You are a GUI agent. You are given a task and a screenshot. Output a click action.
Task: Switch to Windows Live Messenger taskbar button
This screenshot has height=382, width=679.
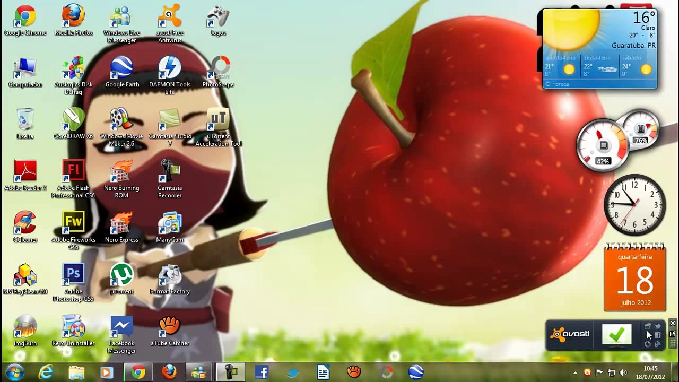(199, 372)
